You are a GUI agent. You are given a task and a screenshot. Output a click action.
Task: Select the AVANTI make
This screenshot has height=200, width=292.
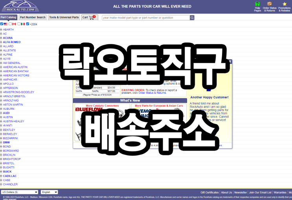pyautogui.click(x=7, y=125)
